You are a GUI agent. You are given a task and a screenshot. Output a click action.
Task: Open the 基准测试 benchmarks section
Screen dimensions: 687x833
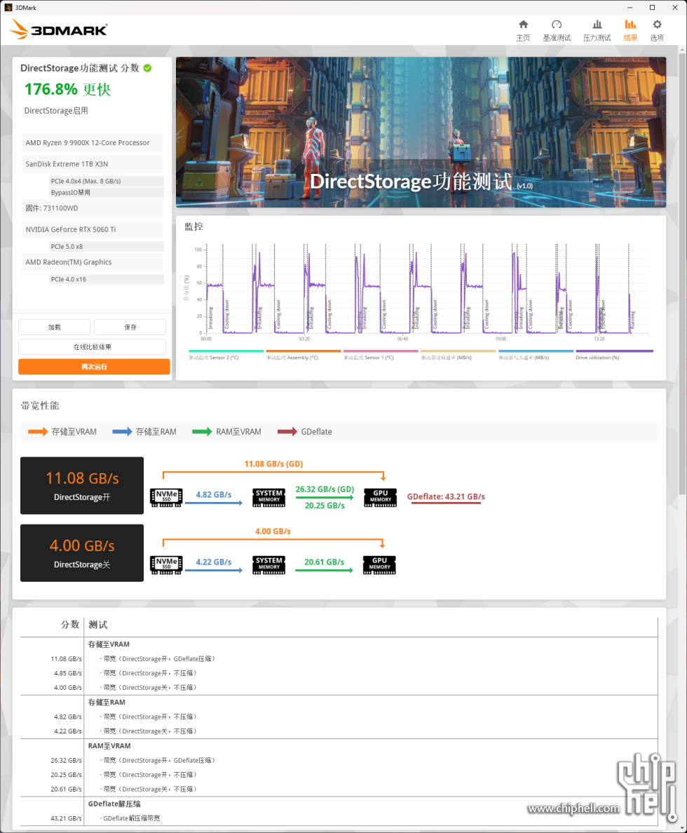(x=557, y=30)
